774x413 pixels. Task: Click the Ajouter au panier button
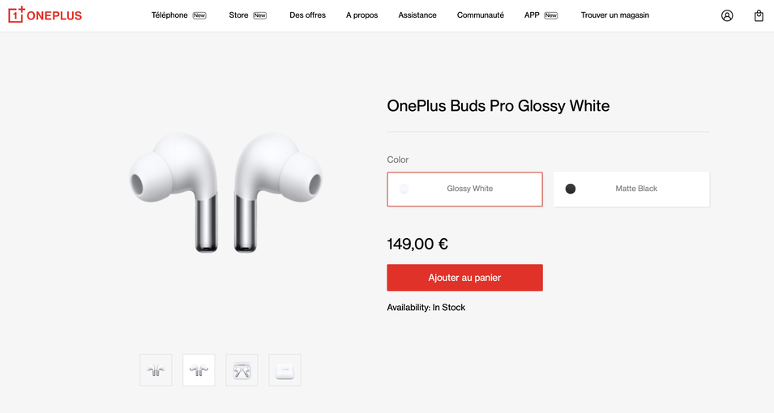464,277
